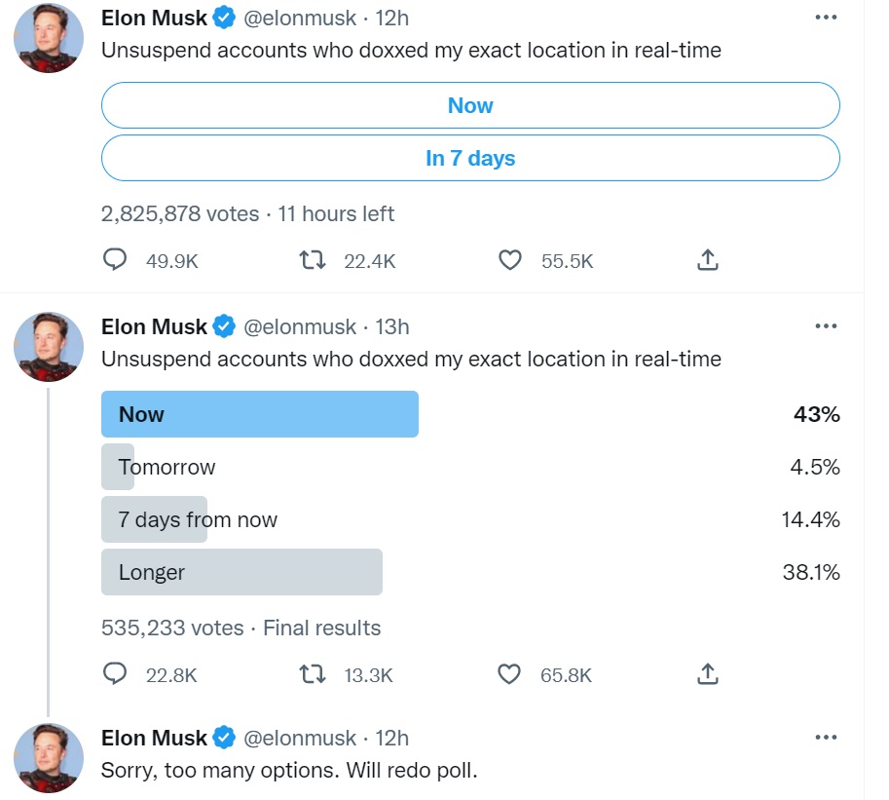The width and height of the screenshot is (889, 800).
Task: Share the tweet with 2,825,878 votes
Action: [x=708, y=260]
